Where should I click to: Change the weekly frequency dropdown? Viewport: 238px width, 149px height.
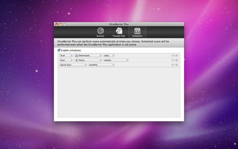pyautogui.click(x=116, y=60)
